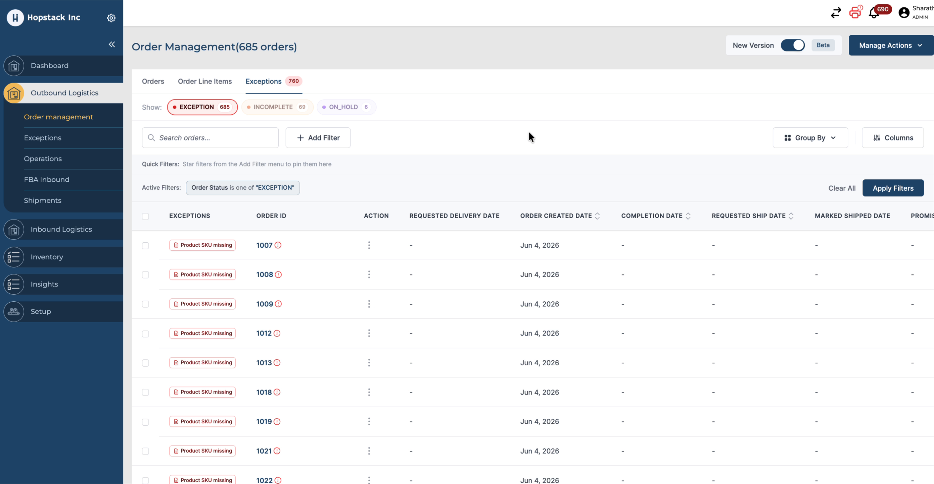Screen dimensions: 934x484
Task: Click Product SKU missing badge for 1019
Action: click(x=202, y=421)
